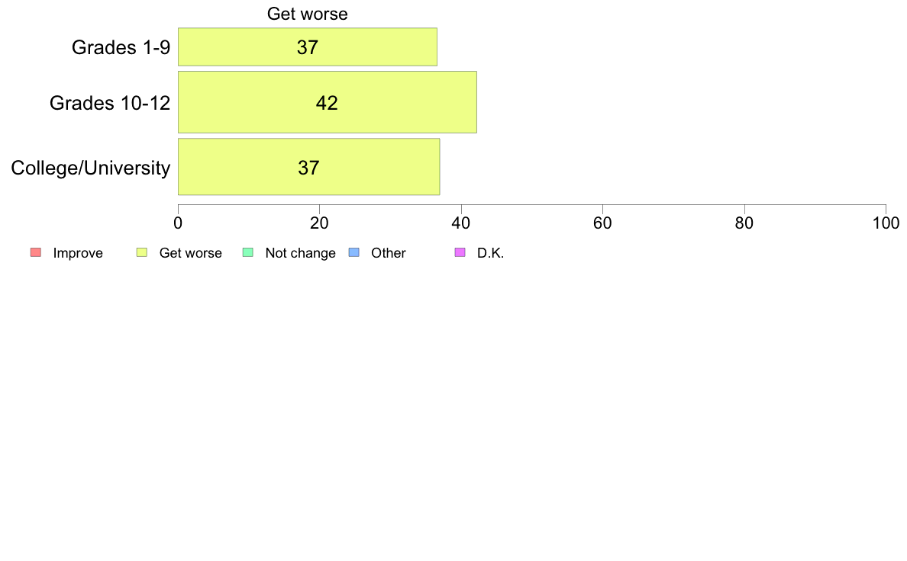Screen dimensions: 907x561
Task: Click the Get worse yellow legend swatch
Action: pos(142,252)
